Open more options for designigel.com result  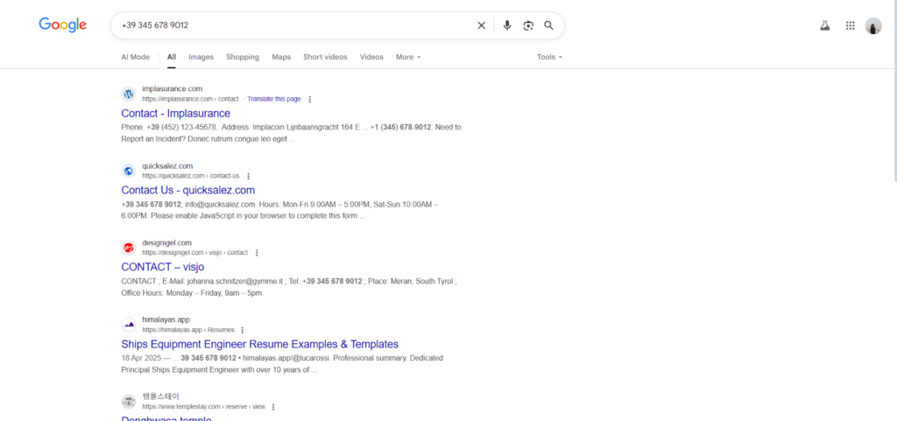click(x=257, y=253)
